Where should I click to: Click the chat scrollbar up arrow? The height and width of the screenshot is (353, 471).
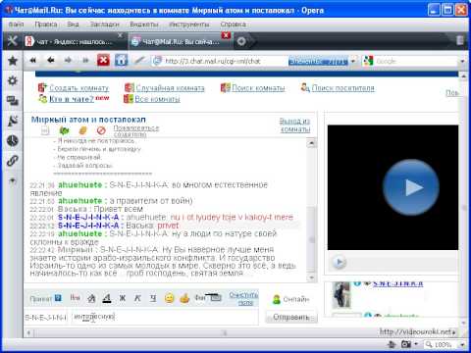pos(312,143)
